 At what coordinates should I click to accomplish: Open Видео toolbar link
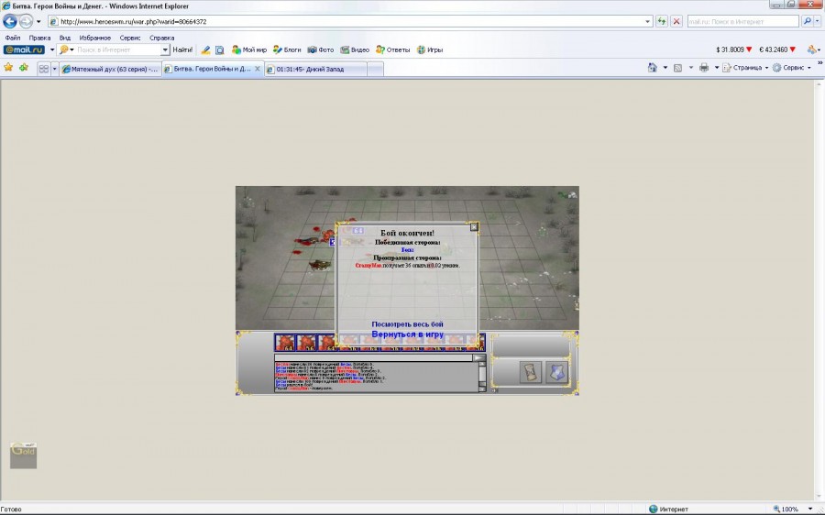pos(355,49)
